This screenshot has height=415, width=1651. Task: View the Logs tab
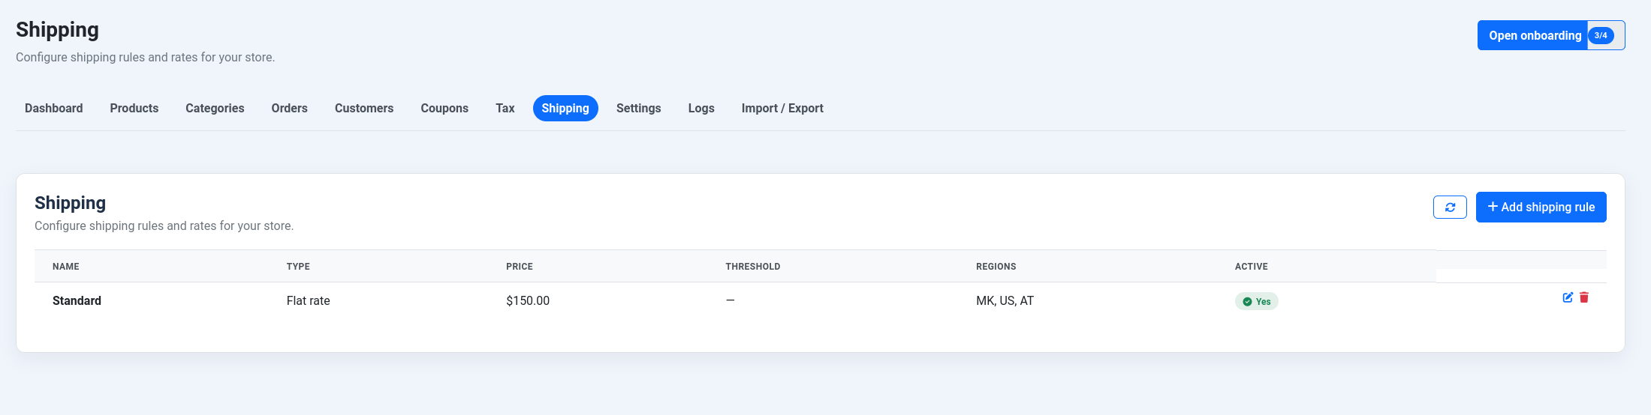coord(701,109)
